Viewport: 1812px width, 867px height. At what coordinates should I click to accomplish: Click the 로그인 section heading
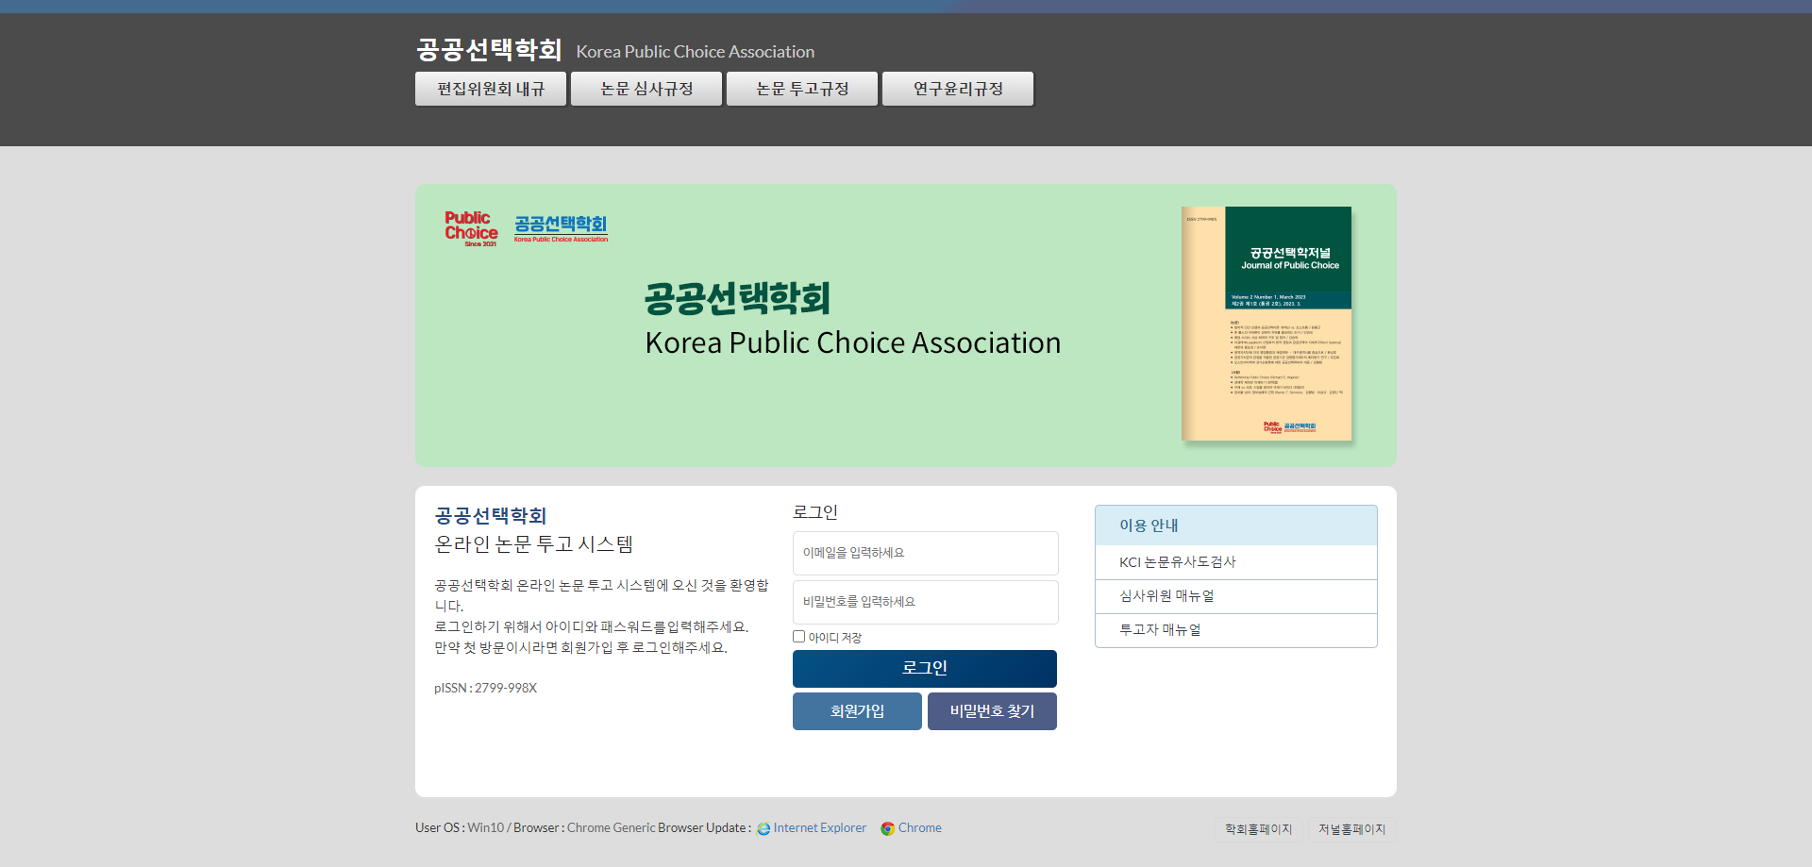pyautogui.click(x=815, y=512)
